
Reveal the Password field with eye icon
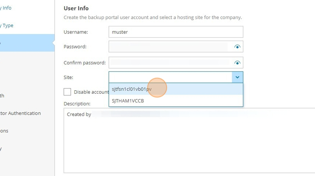point(237,47)
